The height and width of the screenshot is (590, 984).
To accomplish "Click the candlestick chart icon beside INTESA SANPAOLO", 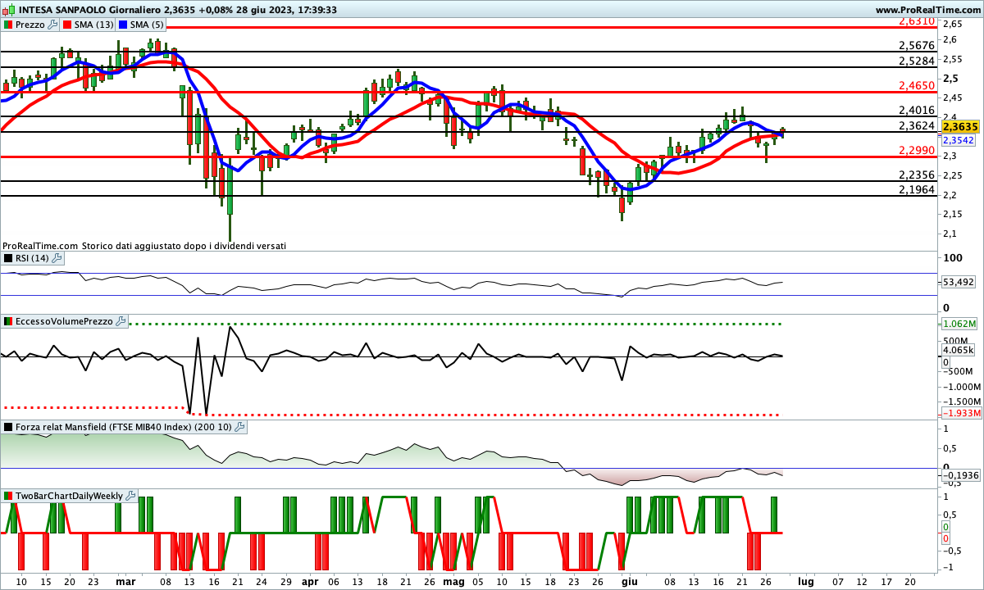I will pos(8,10).
